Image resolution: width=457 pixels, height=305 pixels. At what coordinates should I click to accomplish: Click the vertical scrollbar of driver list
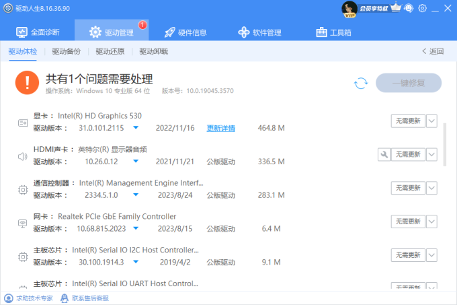point(445,145)
